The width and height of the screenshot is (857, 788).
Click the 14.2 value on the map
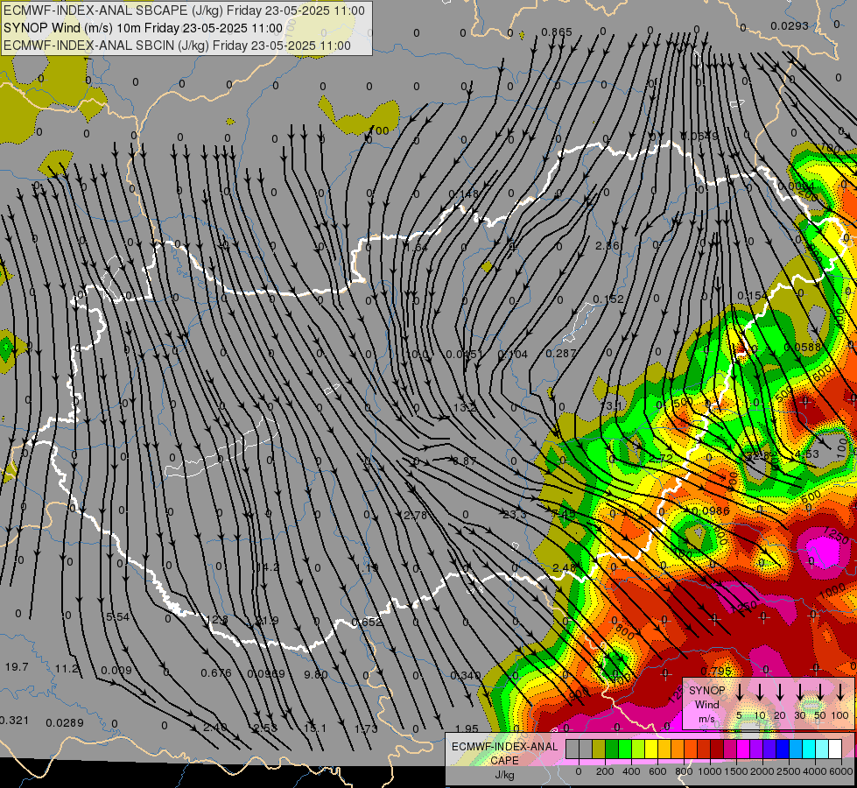(x=268, y=567)
